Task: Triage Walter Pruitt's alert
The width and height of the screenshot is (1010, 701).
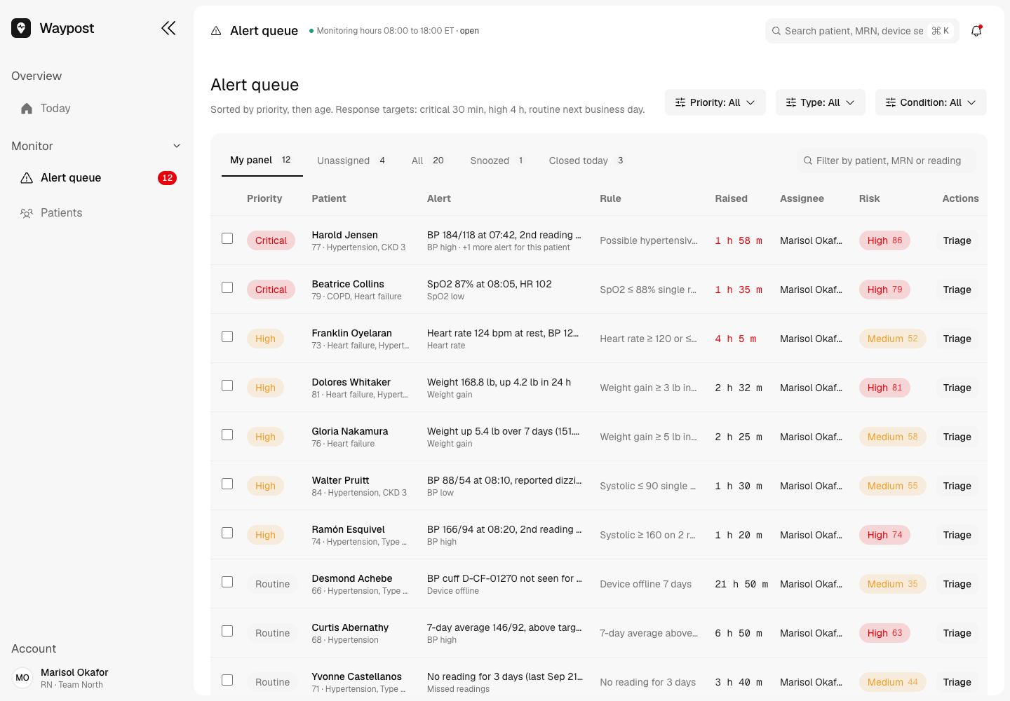Action: (x=957, y=486)
